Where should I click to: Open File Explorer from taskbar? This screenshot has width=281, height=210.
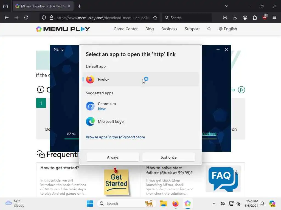coord(164,203)
